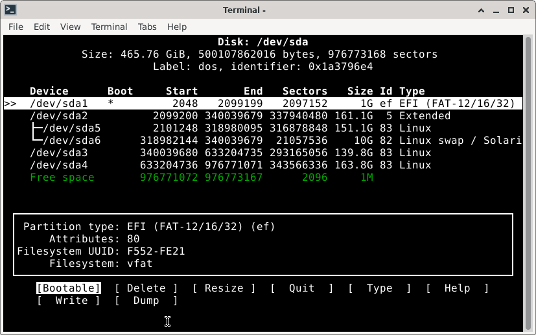Click the terminal icon in the title bar
Viewport: 536px width, 335px height.
tap(10, 10)
